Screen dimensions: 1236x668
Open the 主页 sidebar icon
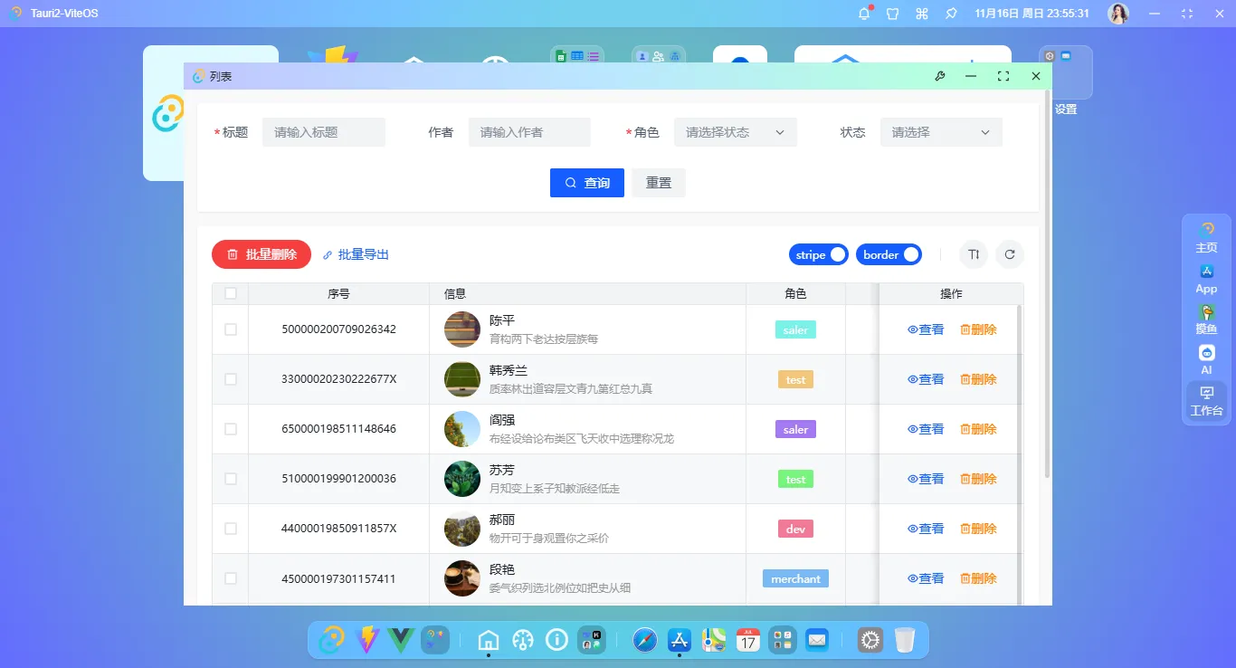1206,236
